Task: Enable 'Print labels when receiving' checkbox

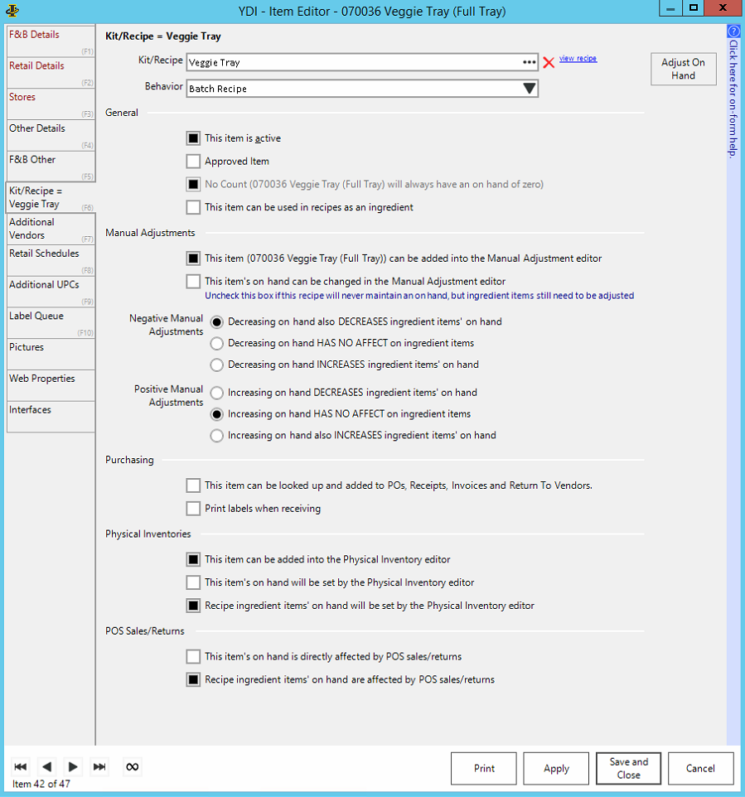Action: click(x=193, y=509)
